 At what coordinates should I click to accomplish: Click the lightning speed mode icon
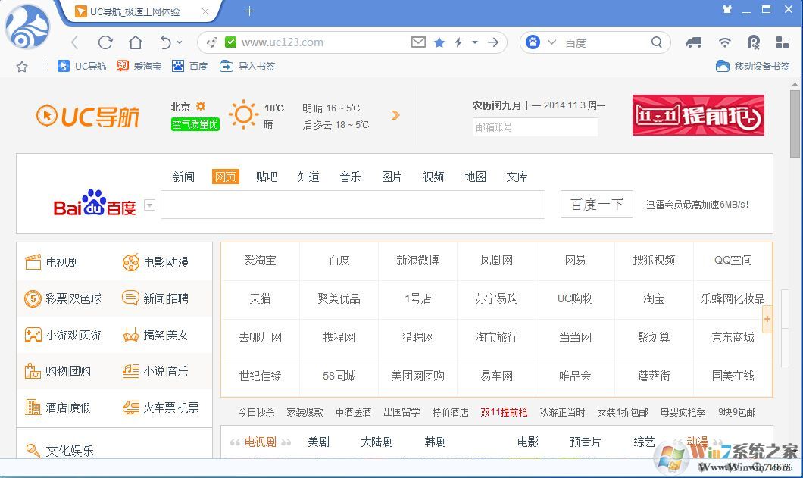(459, 42)
